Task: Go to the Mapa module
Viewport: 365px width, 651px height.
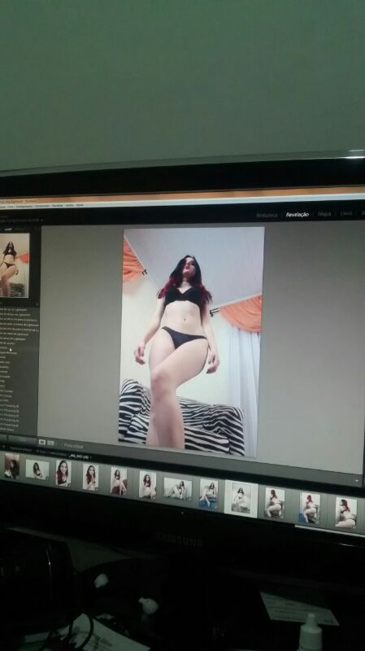Action: coord(324,214)
